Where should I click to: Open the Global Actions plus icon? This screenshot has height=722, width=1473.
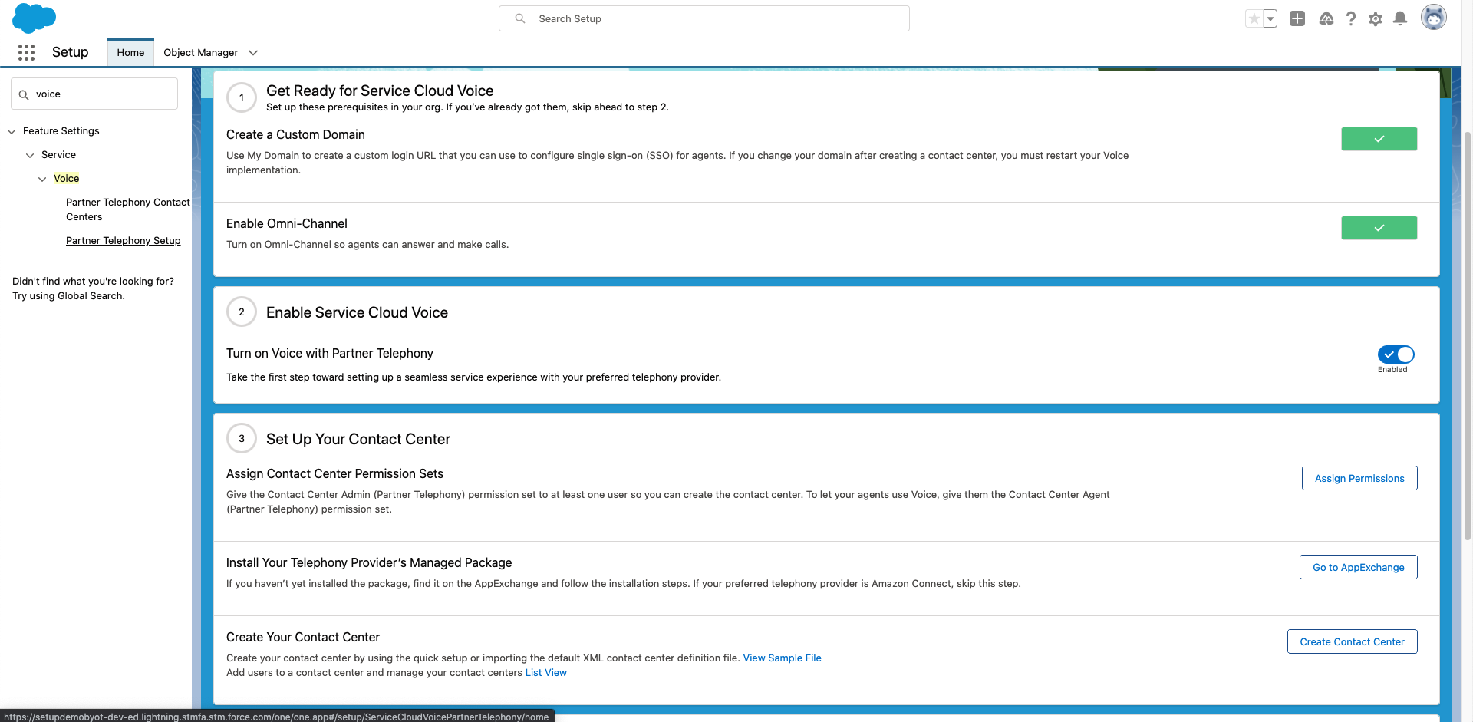1297,18
